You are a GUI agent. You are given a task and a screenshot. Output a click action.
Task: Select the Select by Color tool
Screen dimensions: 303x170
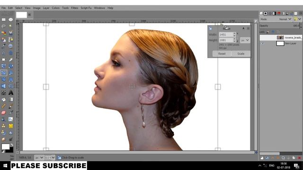point(3,33)
